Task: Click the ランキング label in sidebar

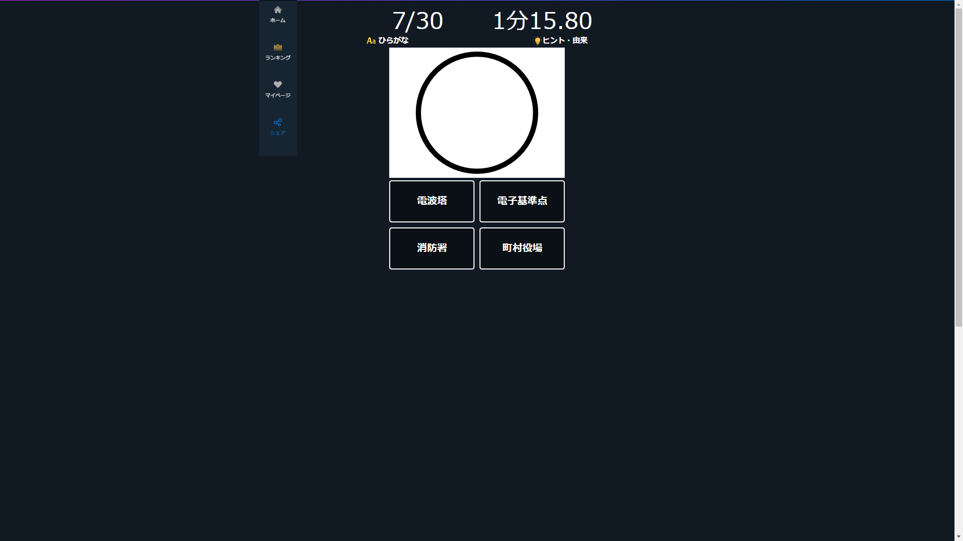Action: (277, 58)
